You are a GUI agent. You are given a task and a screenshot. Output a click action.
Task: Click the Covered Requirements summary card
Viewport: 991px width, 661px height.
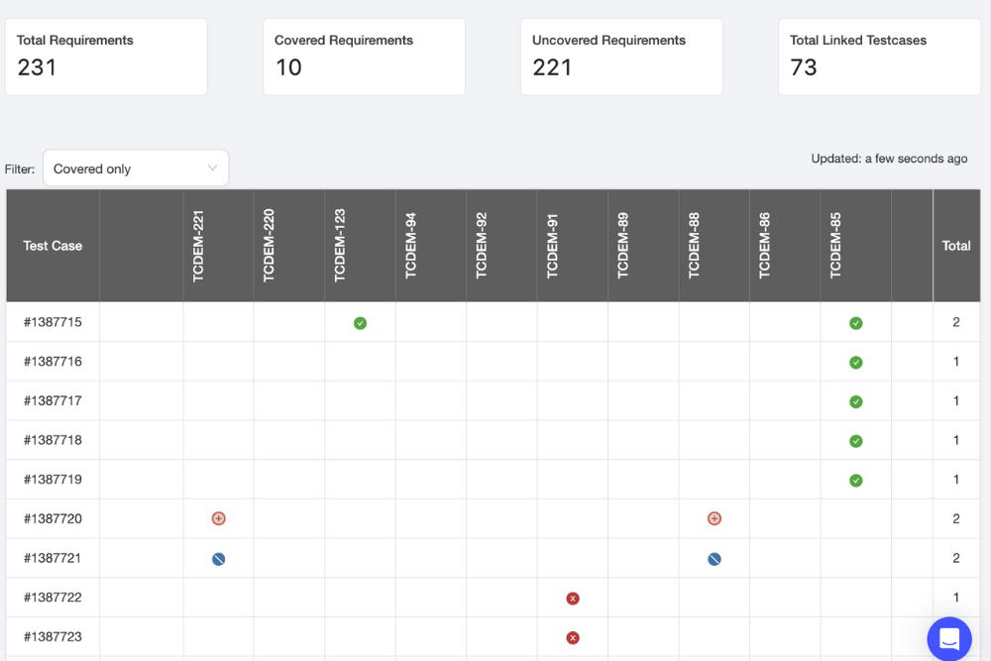coord(364,56)
